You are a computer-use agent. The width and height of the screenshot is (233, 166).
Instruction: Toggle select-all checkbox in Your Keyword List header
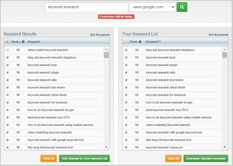click(126, 42)
